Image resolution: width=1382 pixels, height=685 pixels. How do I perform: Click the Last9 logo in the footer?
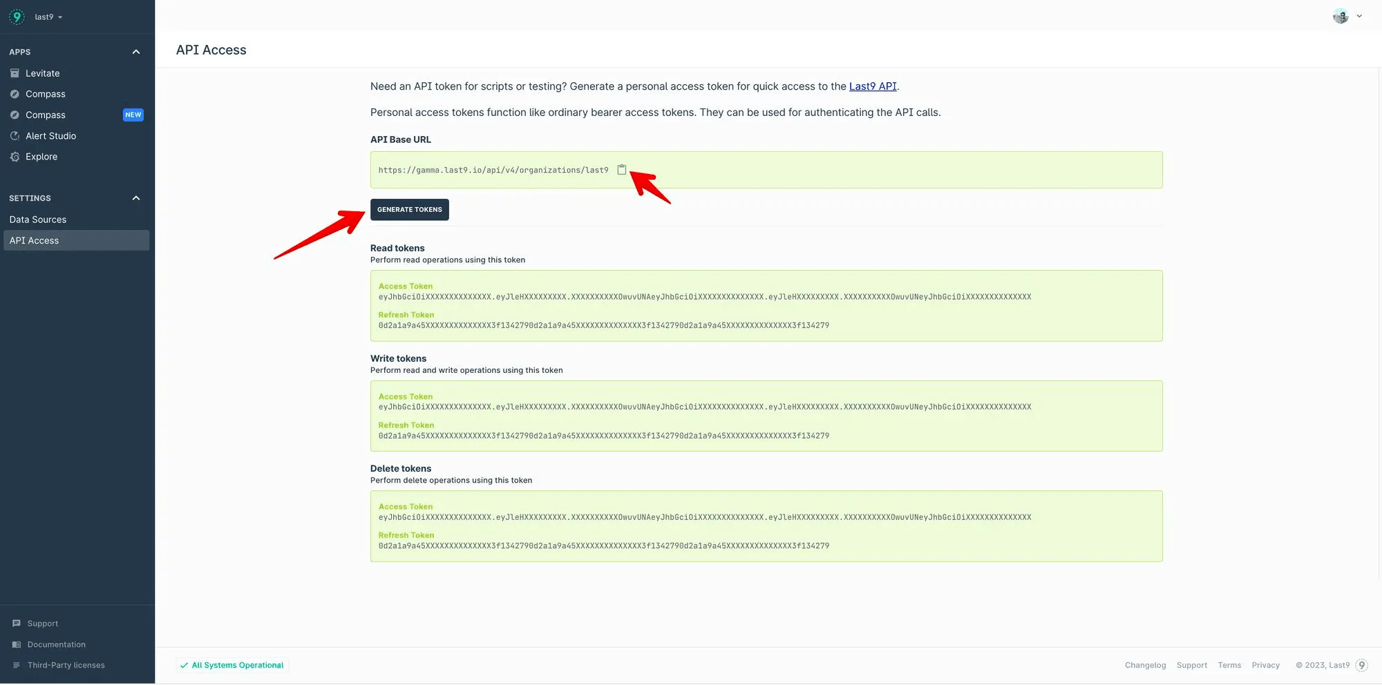coord(1362,666)
